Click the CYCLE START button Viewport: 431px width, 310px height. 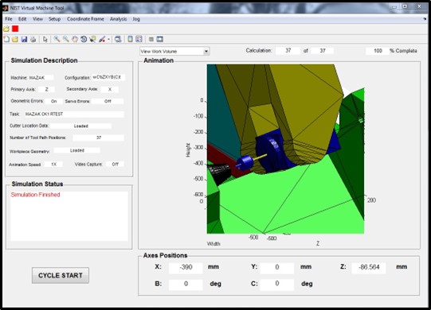(61, 276)
